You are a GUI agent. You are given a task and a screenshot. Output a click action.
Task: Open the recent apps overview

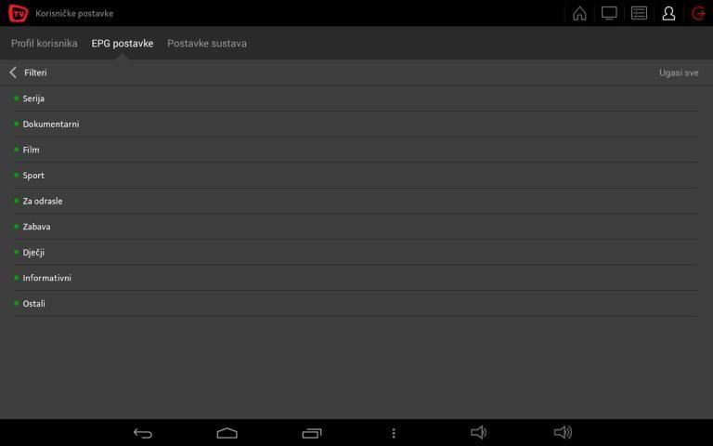coord(312,433)
